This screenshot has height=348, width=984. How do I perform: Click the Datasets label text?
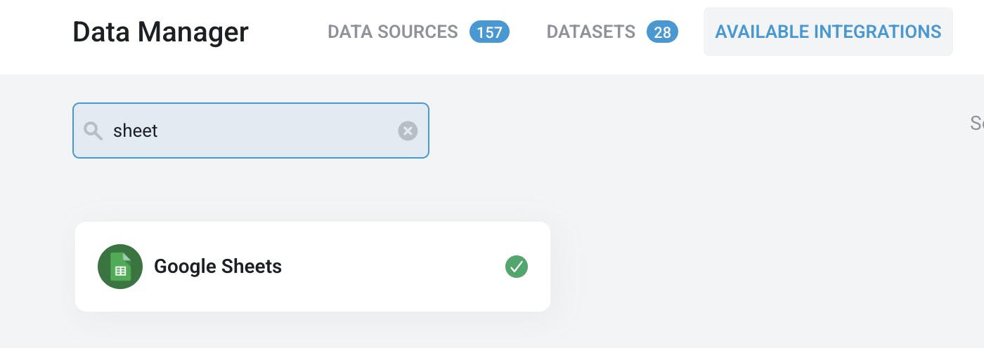591,32
